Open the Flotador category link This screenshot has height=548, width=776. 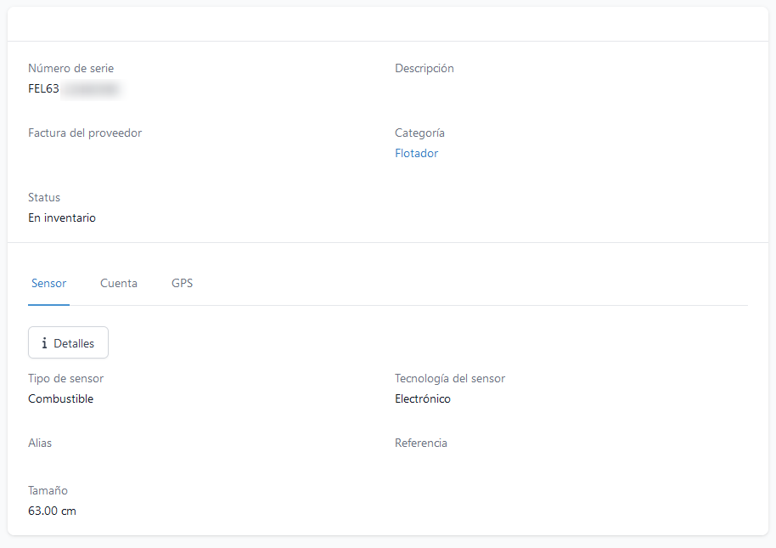point(416,154)
